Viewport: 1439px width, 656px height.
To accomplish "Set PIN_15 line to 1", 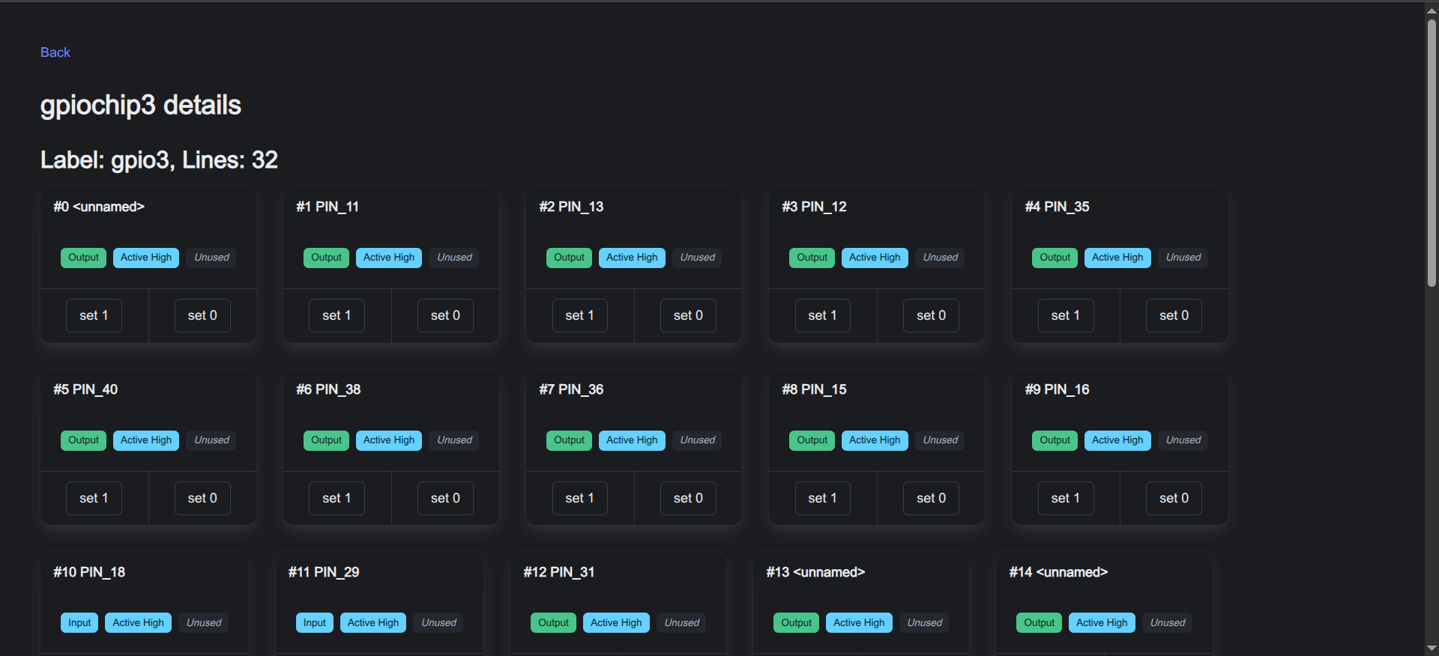I will (x=822, y=498).
